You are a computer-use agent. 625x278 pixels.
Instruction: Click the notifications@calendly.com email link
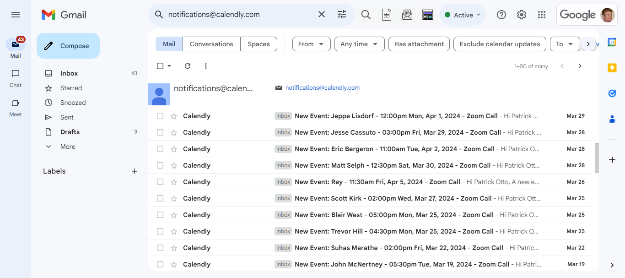[323, 87]
